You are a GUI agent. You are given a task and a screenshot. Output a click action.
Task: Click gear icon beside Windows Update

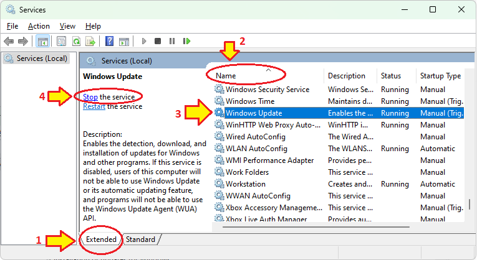(x=219, y=113)
